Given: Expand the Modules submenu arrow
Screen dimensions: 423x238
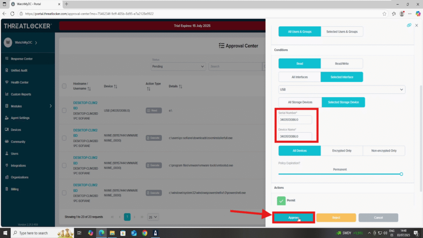Looking at the screenshot, I should tap(51, 106).
